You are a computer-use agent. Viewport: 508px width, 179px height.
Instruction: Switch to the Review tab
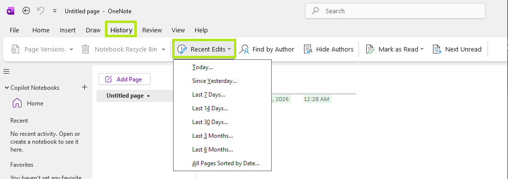152,30
